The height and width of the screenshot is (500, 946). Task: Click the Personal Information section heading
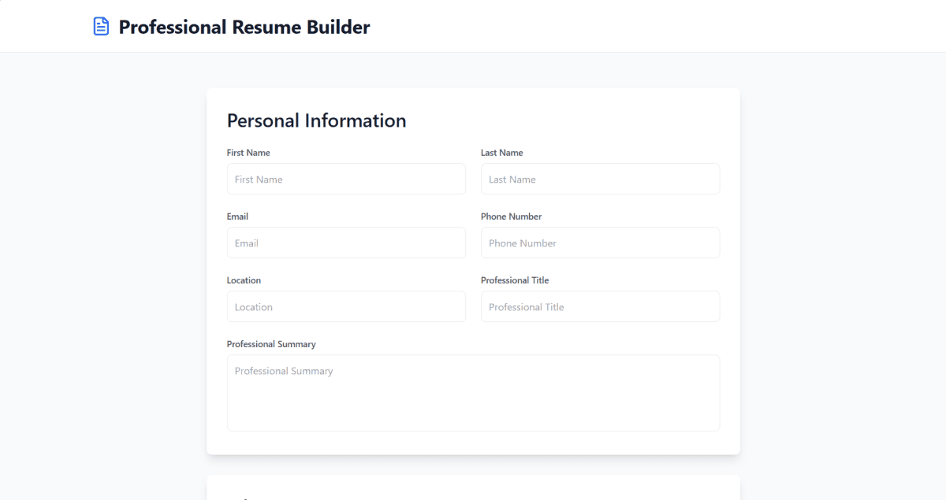316,120
